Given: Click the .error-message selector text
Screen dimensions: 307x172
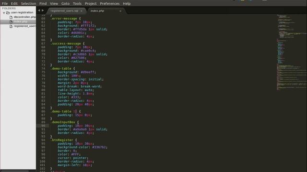Looking at the screenshot, I should point(64,19).
